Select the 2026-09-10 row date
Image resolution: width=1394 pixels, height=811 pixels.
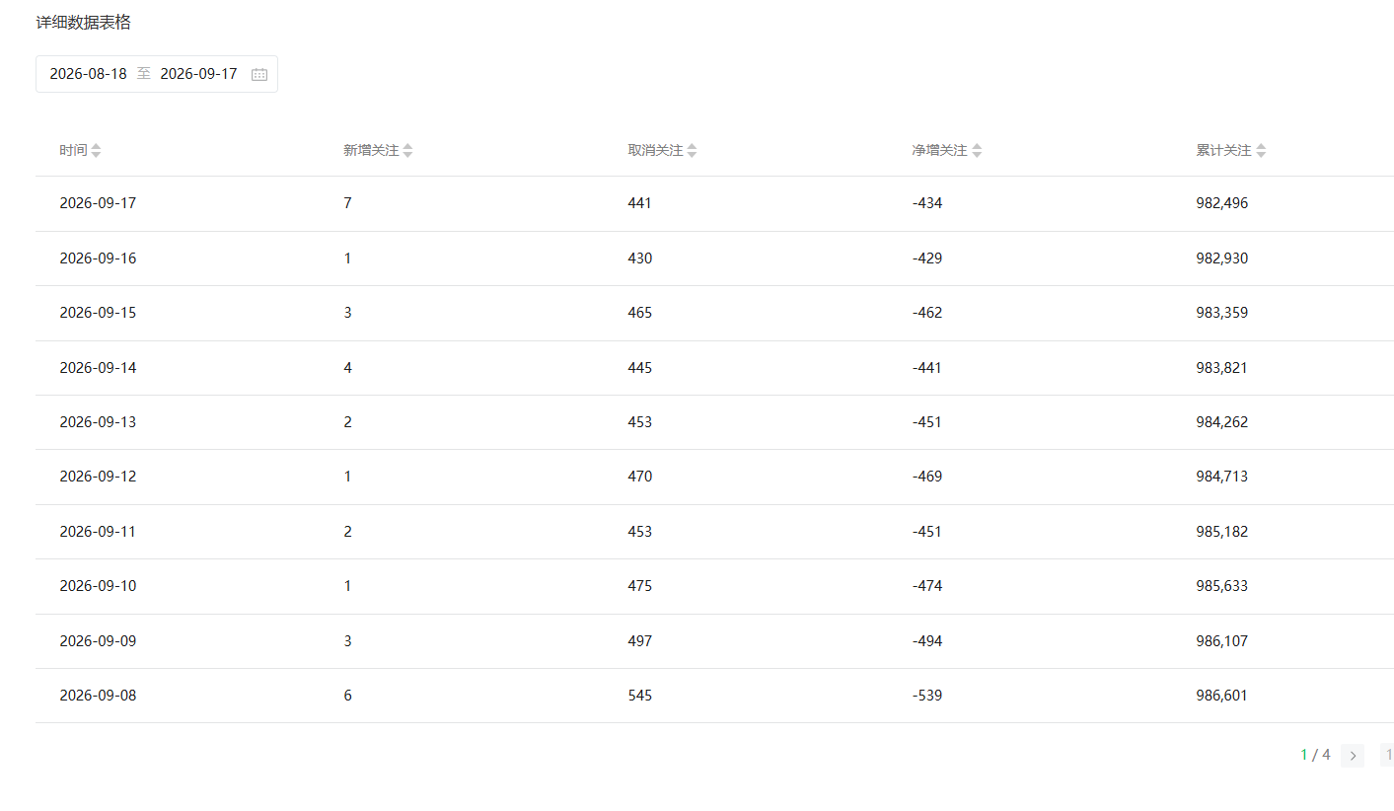click(98, 586)
